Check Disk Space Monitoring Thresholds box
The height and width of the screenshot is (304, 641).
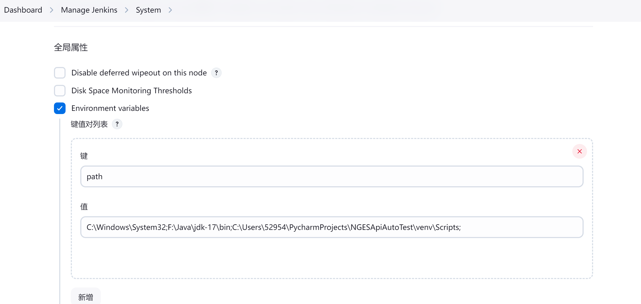[60, 91]
